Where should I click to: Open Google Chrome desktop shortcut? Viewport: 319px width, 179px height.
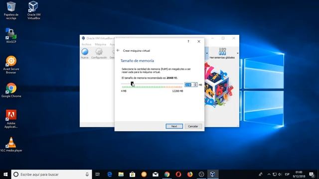(11, 90)
